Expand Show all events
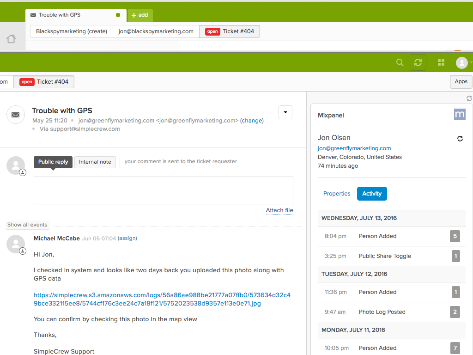Viewport: 473px width, 355px height. [27, 225]
